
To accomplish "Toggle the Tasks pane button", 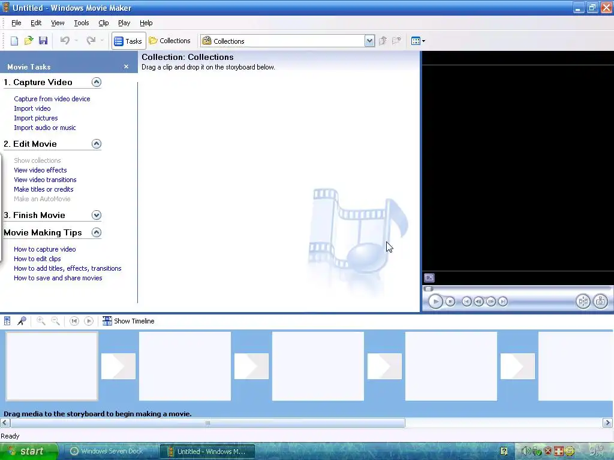I will 129,41.
